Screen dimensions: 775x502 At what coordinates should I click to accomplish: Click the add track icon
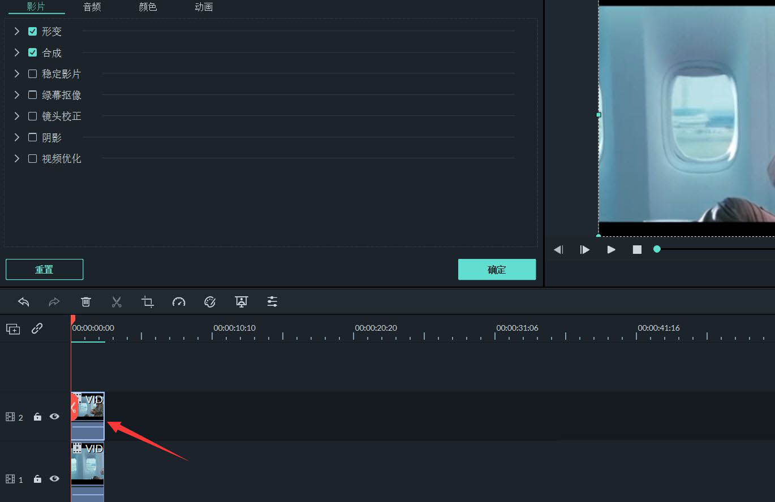pos(13,329)
